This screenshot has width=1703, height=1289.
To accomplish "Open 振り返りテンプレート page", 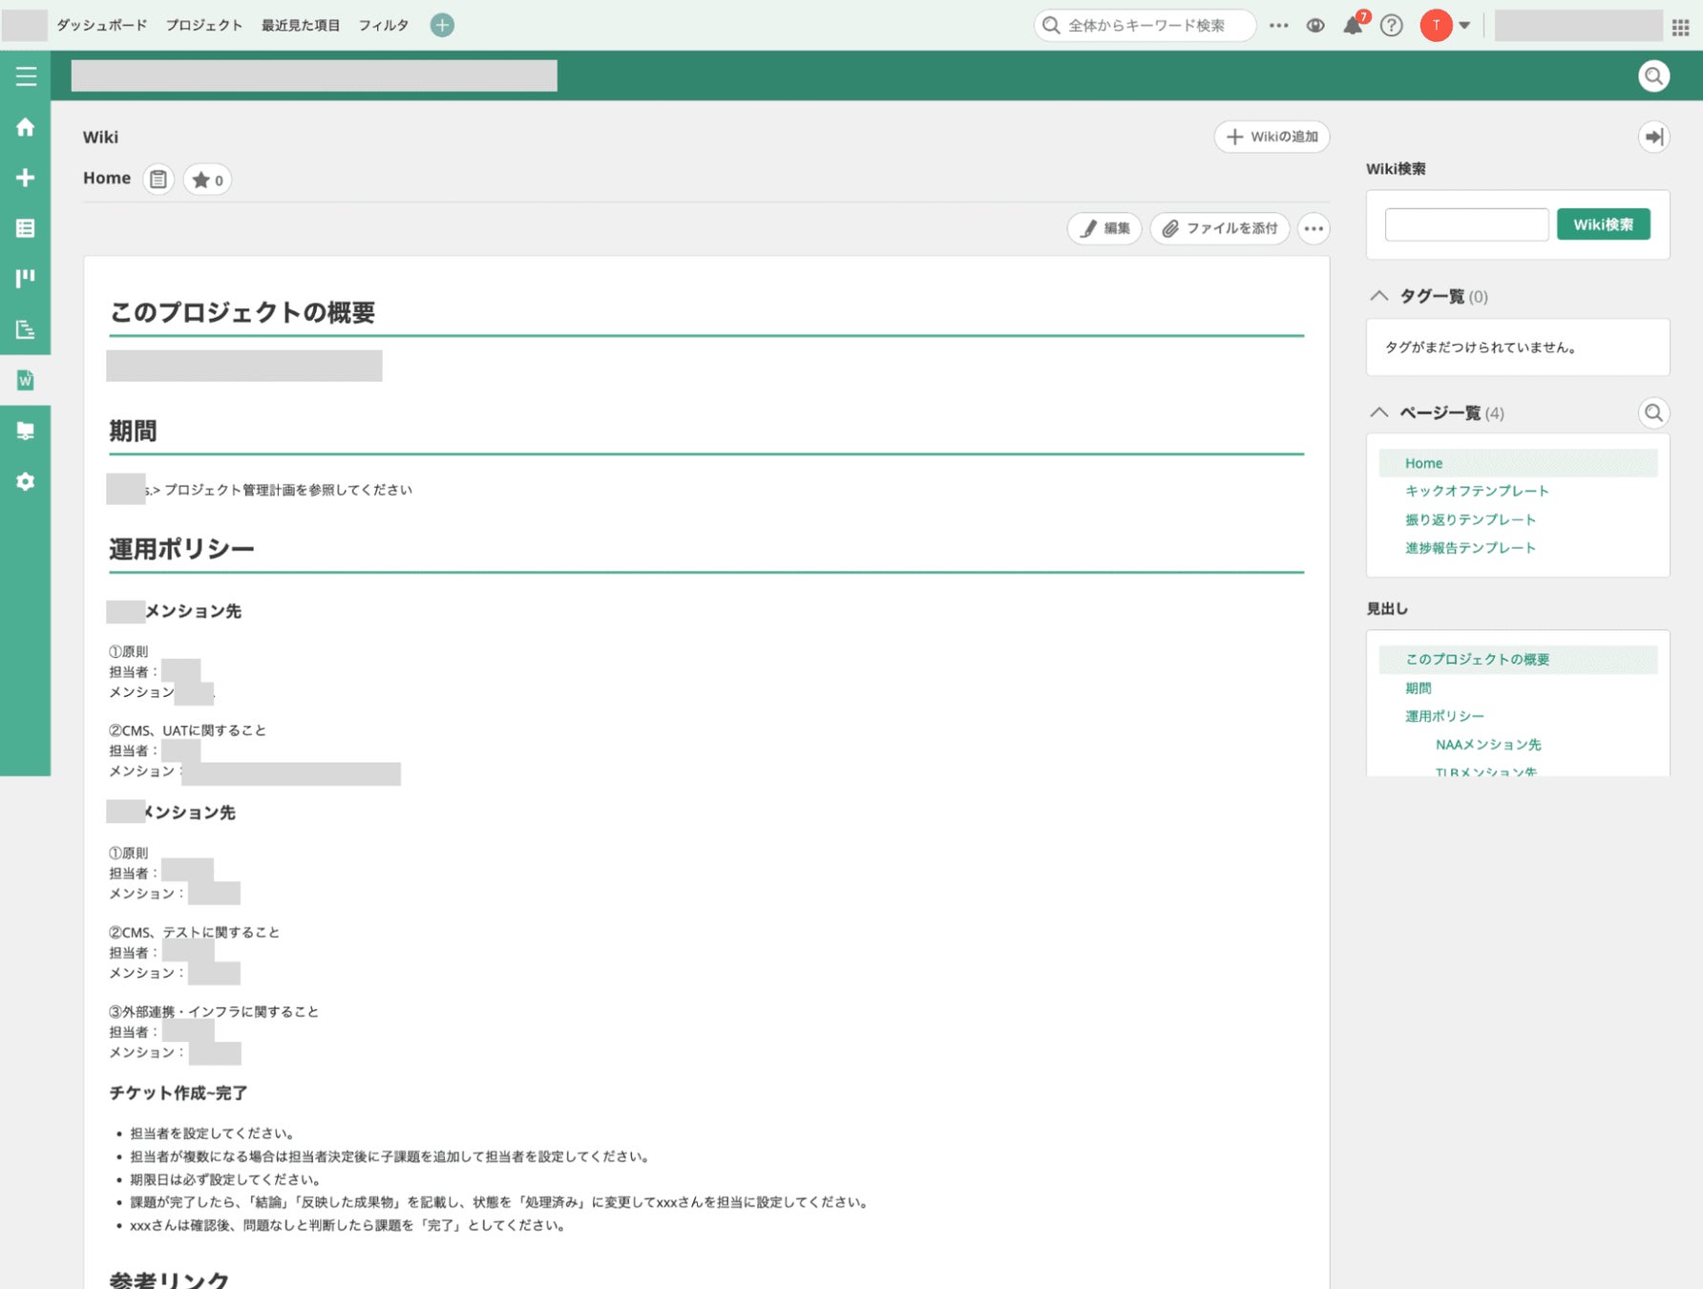I will 1470,519.
